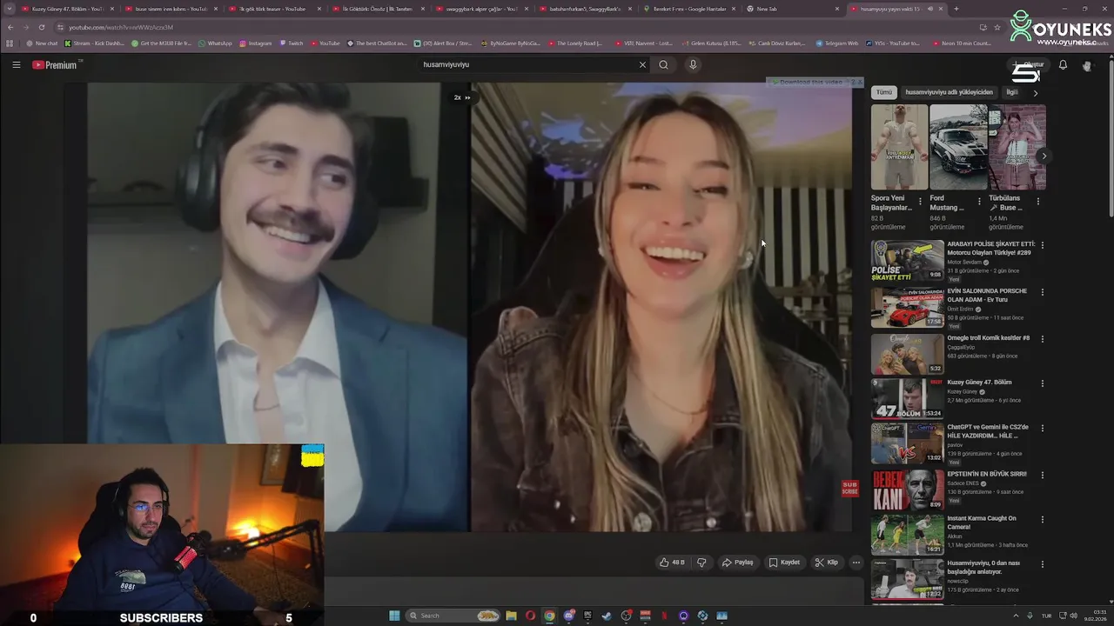1114x626 pixels.
Task: Click the youtube.com address bar
Action: pyautogui.click(x=513, y=27)
